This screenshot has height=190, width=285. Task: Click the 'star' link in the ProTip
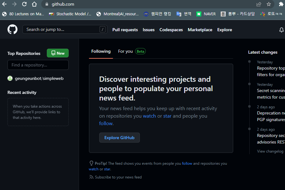click(x=107, y=169)
